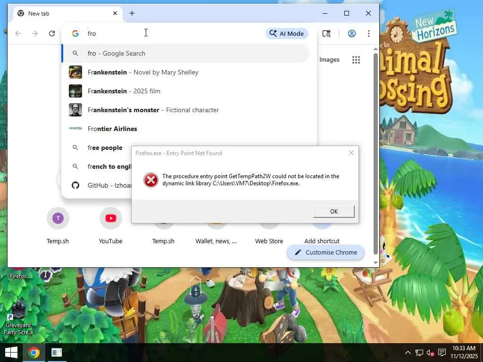483x362 pixels.
Task: Click the muted volume tray icon
Action: tap(430, 353)
